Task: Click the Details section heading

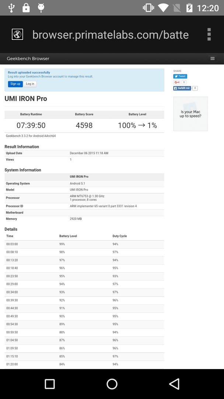Action: (x=11, y=229)
